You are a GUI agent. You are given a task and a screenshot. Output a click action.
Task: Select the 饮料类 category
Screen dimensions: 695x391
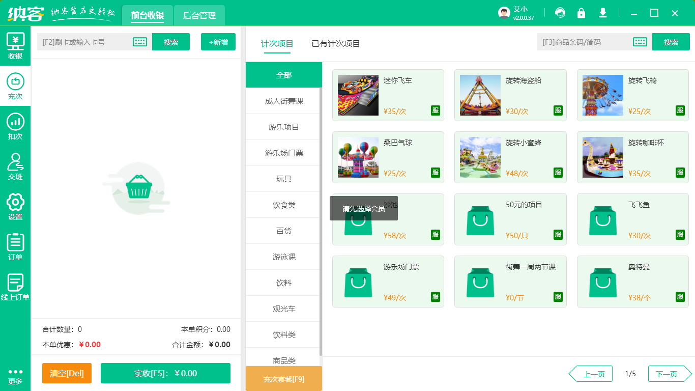click(x=284, y=334)
